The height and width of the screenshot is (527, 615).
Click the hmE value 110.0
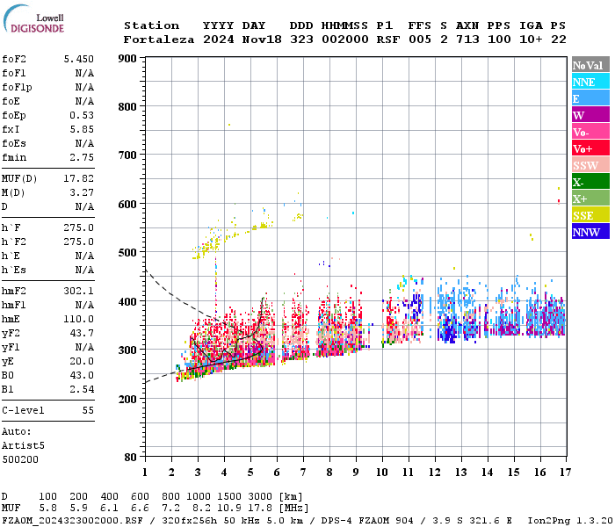79,319
